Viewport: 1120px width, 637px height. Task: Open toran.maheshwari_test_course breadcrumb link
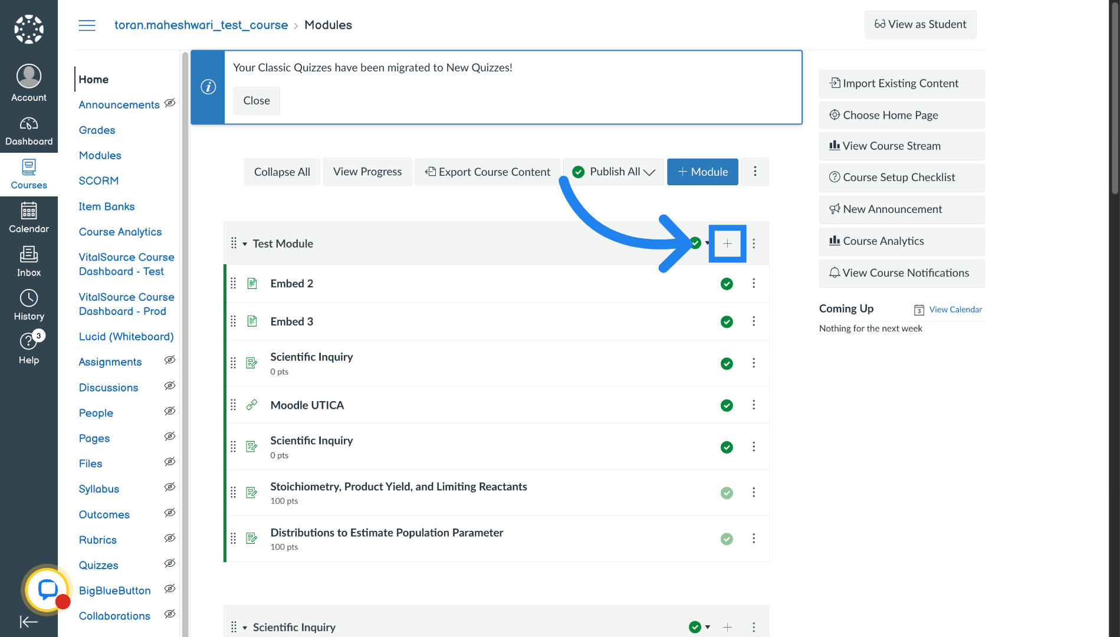[x=201, y=25]
